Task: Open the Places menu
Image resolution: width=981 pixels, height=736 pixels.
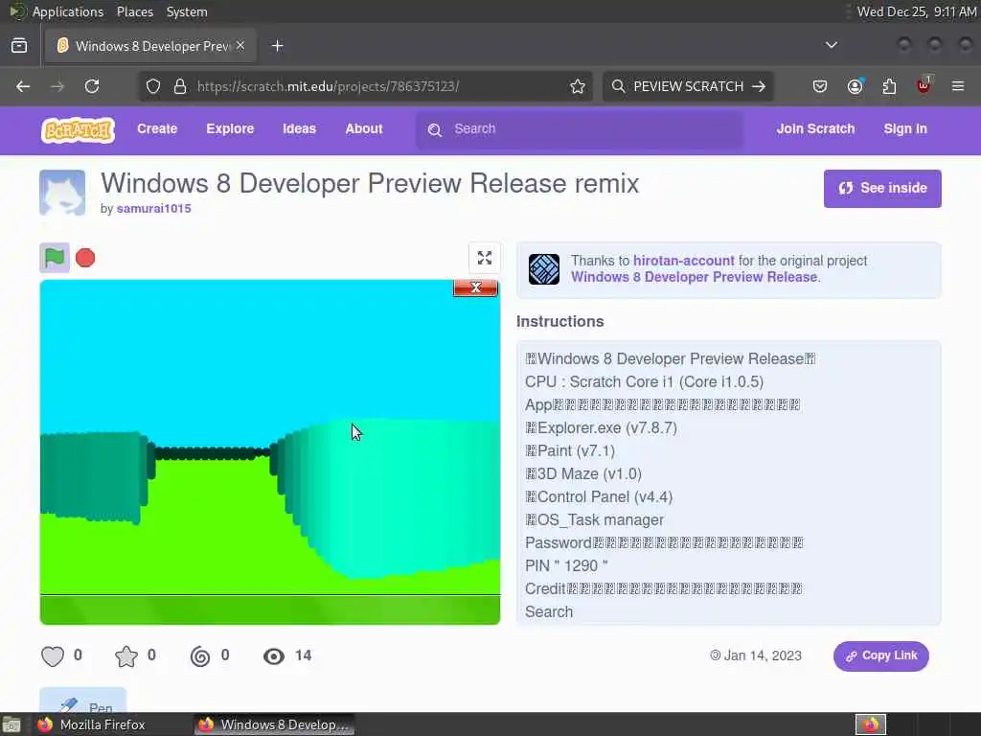Action: tap(134, 11)
